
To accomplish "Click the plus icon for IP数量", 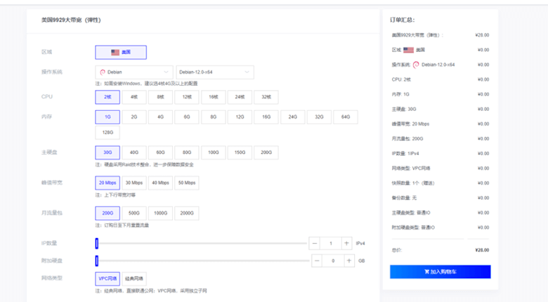I will coord(346,243).
